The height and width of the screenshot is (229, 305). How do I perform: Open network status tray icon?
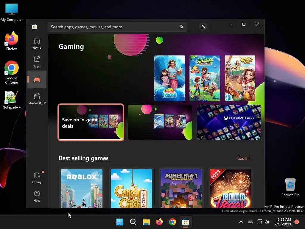[260, 222]
